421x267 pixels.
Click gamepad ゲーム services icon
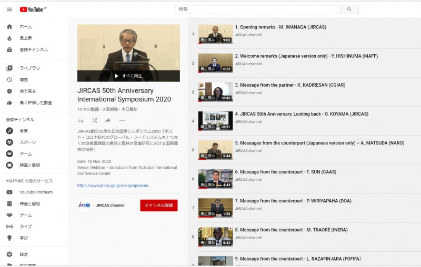[9, 215]
